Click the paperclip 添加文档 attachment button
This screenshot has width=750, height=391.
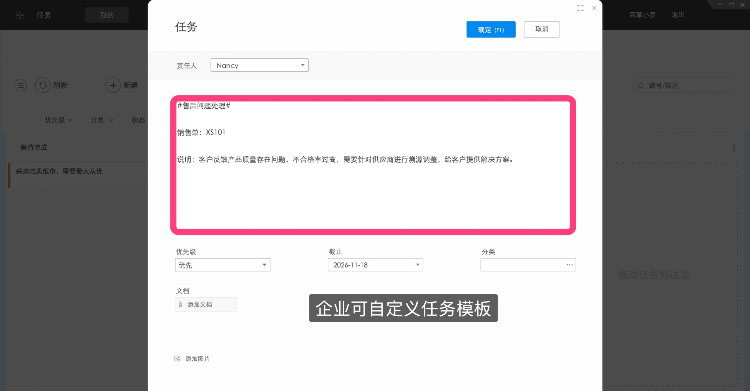pos(206,304)
